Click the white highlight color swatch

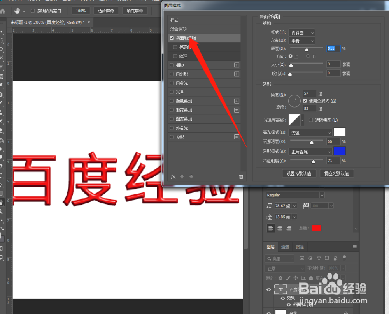[339, 132]
